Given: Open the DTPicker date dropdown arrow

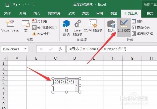Looking at the screenshot, I should pyautogui.click(x=77, y=85).
